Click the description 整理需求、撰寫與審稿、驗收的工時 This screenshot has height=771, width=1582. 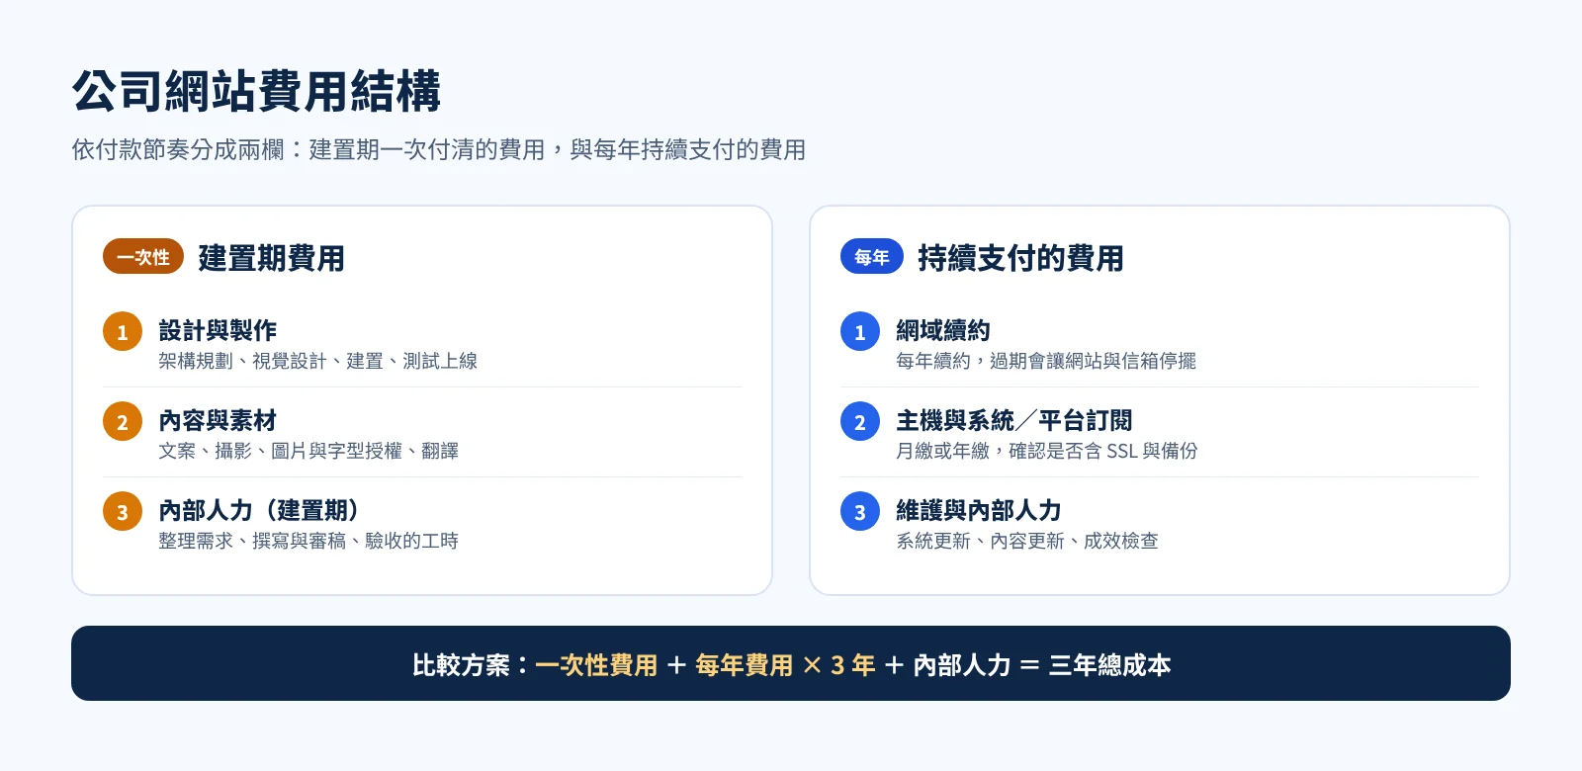(x=308, y=541)
